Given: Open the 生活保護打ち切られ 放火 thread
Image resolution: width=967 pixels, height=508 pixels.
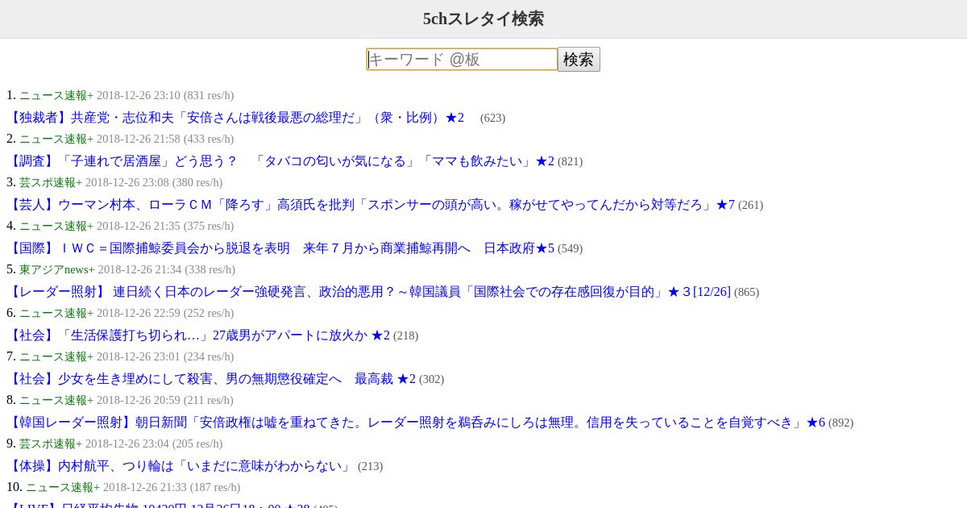Looking at the screenshot, I should [x=198, y=335].
